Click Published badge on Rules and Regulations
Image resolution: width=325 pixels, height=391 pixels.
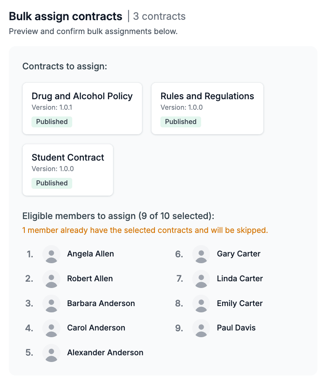181,122
